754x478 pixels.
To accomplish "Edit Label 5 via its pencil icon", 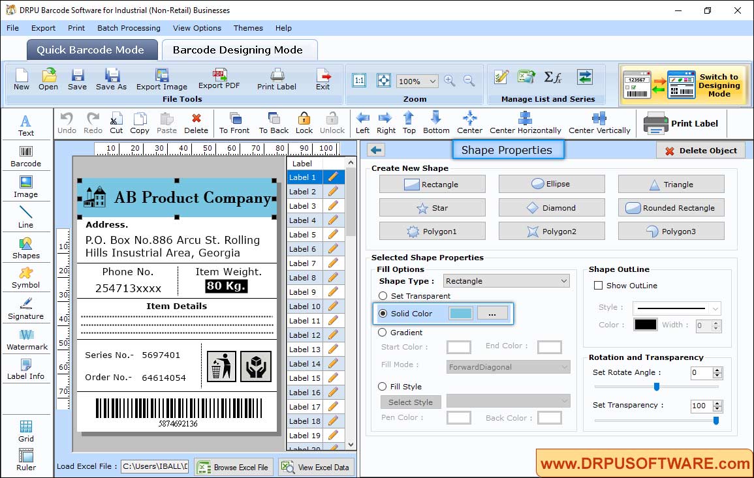I will click(333, 235).
